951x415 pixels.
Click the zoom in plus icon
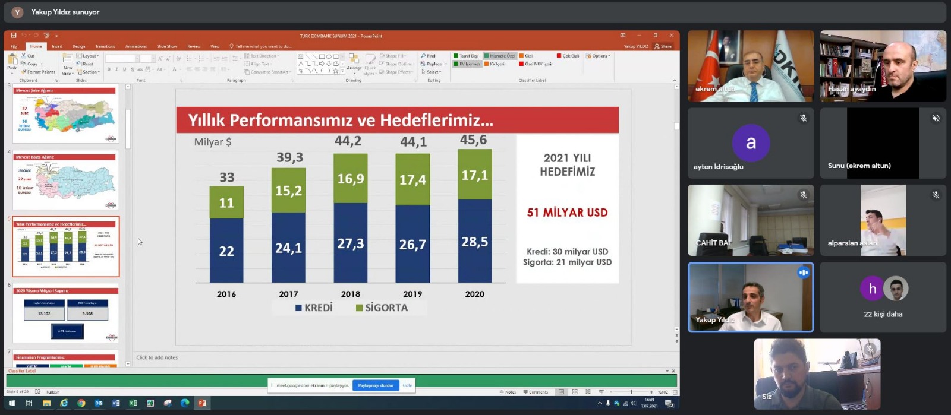click(651, 392)
